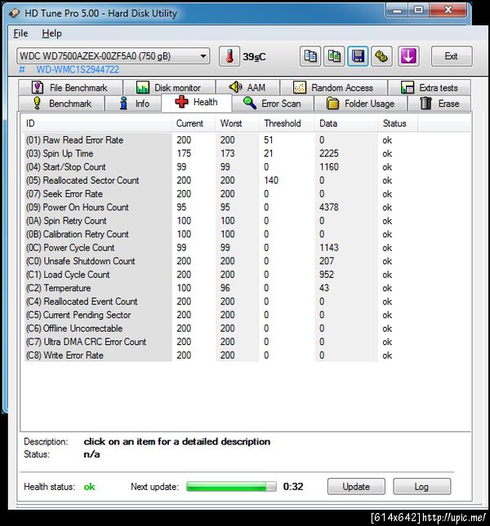Screen dimensions: 490x526
Task: Close the HD Tune Pro window
Action: [448, 10]
